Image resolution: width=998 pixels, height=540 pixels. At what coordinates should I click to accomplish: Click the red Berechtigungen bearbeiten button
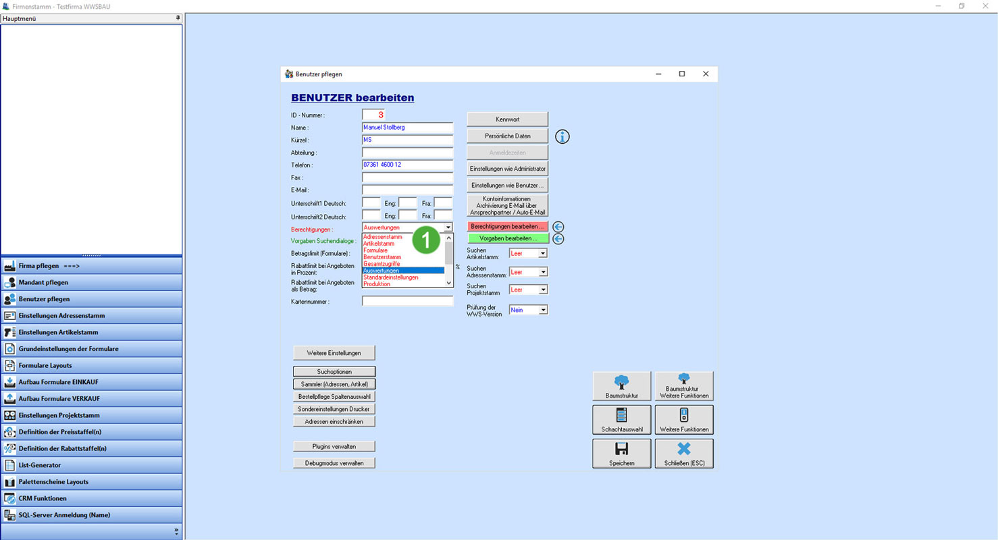tap(508, 227)
